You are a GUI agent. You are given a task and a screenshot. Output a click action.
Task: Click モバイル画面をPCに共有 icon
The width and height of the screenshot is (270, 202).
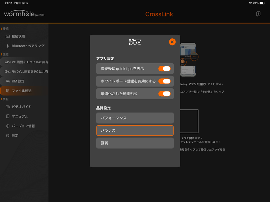coord(7,72)
